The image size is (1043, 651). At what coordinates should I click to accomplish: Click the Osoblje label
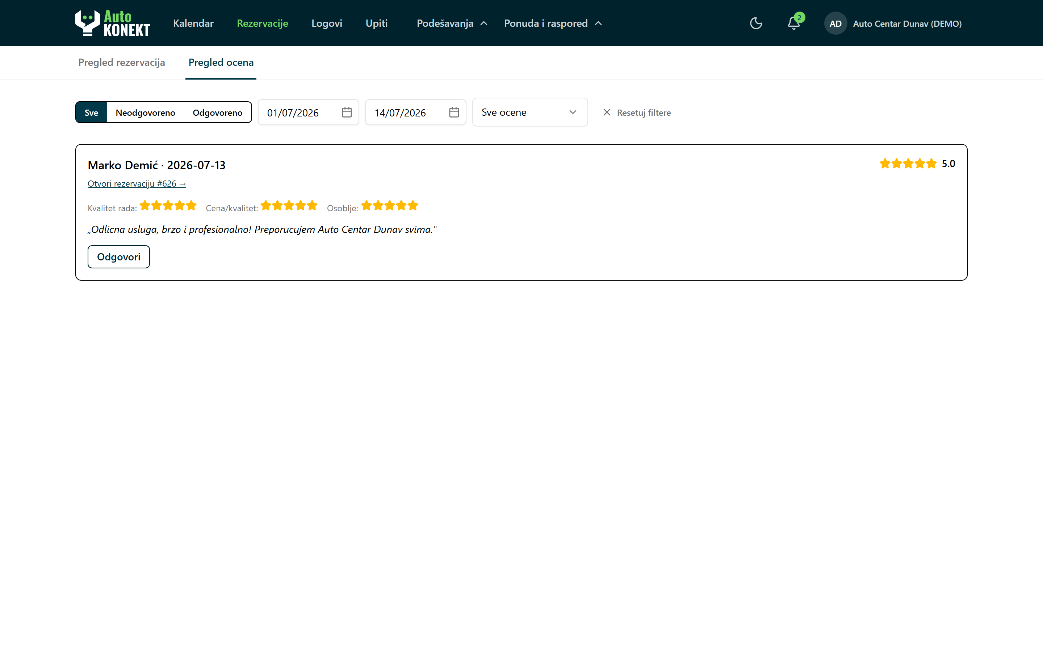[x=343, y=208]
